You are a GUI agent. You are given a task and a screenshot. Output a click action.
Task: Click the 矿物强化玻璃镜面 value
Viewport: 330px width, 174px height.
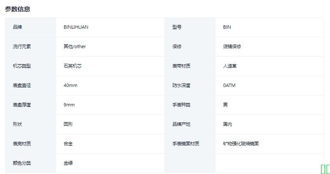(241, 144)
